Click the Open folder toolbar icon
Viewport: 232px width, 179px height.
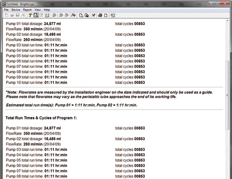click(12, 15)
